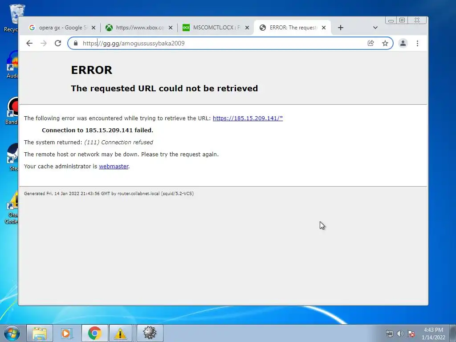Reload the current page
The height and width of the screenshot is (342, 456).
58,43
